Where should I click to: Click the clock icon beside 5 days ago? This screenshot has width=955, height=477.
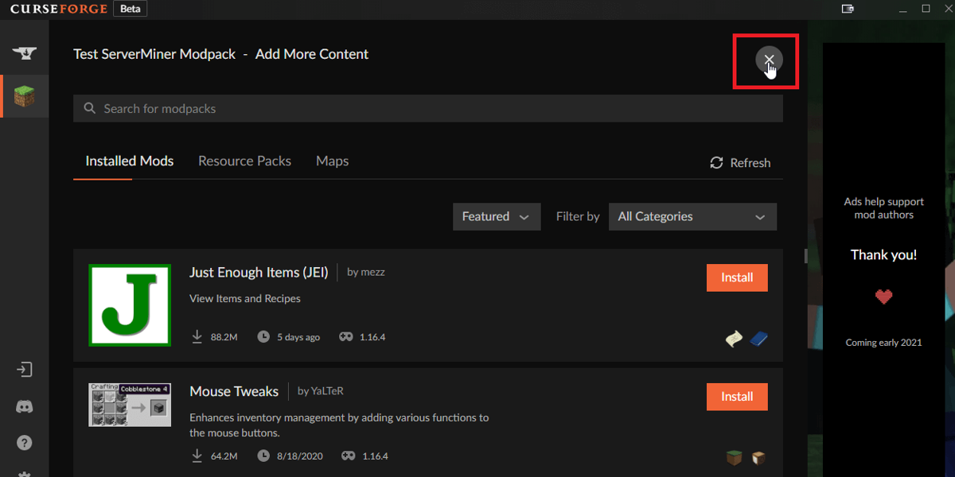[x=263, y=337]
